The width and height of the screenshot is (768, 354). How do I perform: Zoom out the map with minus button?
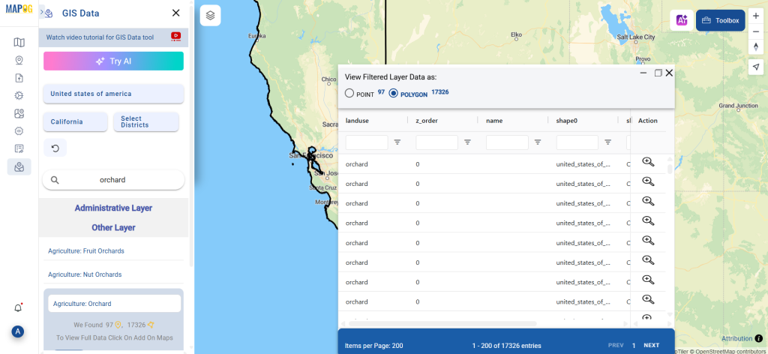(x=756, y=33)
